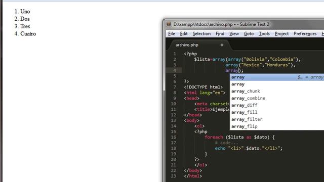Click the <body> tag on line 13
This screenshot has width=324, height=182.
pos(191,120)
